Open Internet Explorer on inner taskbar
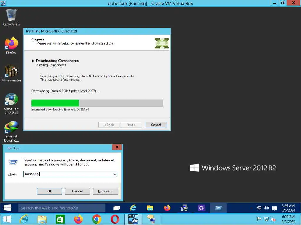The height and width of the screenshot is (225, 301). pyautogui.click(x=133, y=208)
